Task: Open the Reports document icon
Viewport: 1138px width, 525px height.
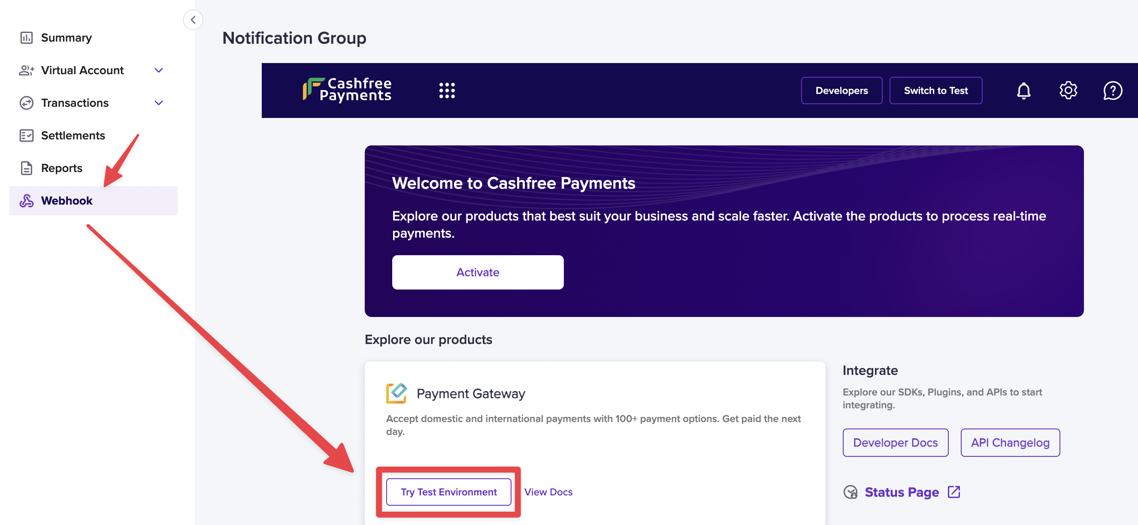Action: [x=27, y=168]
